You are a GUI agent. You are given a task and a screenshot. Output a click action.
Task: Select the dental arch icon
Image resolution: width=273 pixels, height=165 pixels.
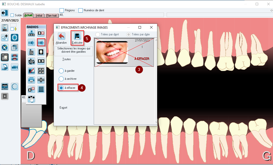[x=15, y=38]
